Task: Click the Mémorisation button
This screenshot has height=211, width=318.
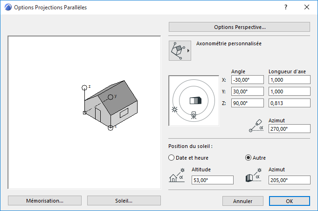Action: (x=45, y=201)
